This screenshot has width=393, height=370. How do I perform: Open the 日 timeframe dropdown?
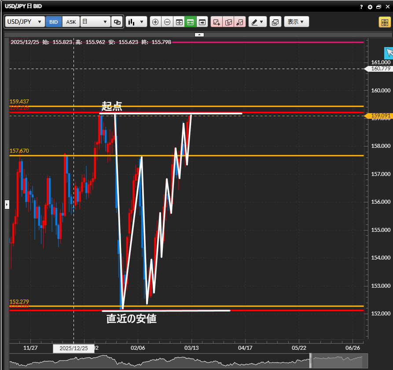(x=95, y=22)
